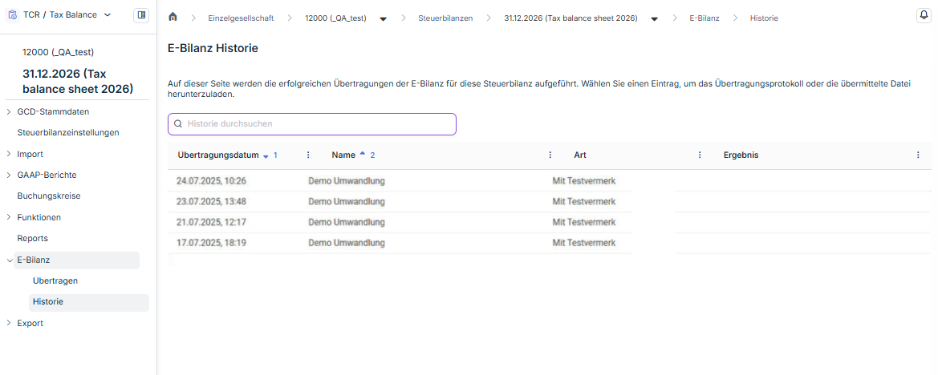Expand Import tree node
The width and height of the screenshot is (938, 375).
coord(8,154)
